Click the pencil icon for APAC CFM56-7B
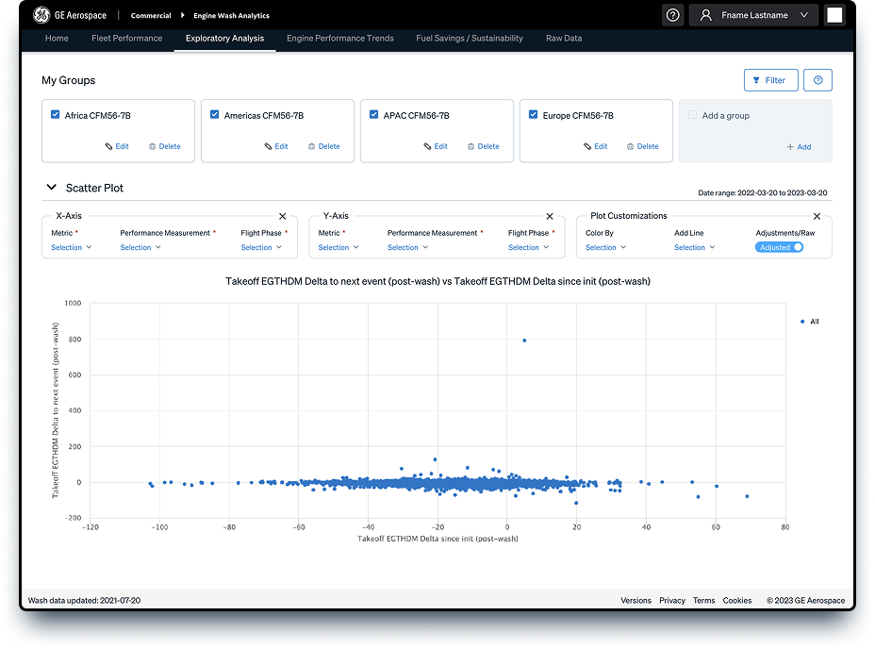This screenshot has width=875, height=649. coord(427,146)
